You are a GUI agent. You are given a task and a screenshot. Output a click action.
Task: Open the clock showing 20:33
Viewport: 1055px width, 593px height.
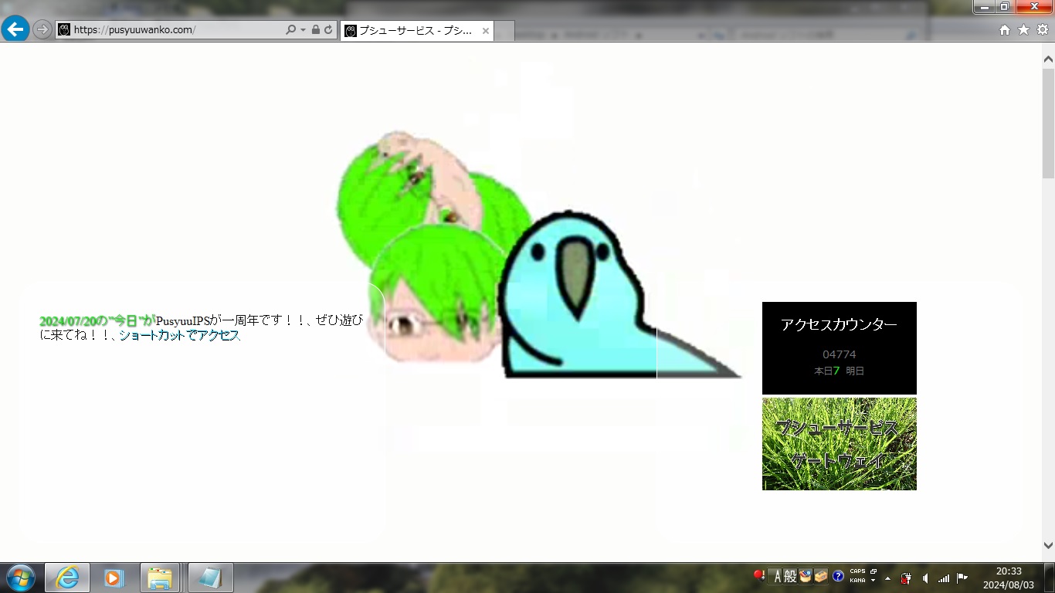pos(1009,578)
